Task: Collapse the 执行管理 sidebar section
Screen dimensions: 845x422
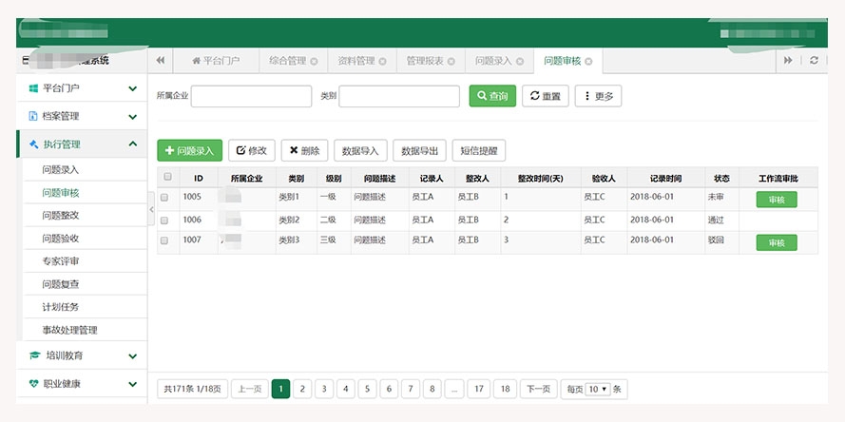Action: 132,144
